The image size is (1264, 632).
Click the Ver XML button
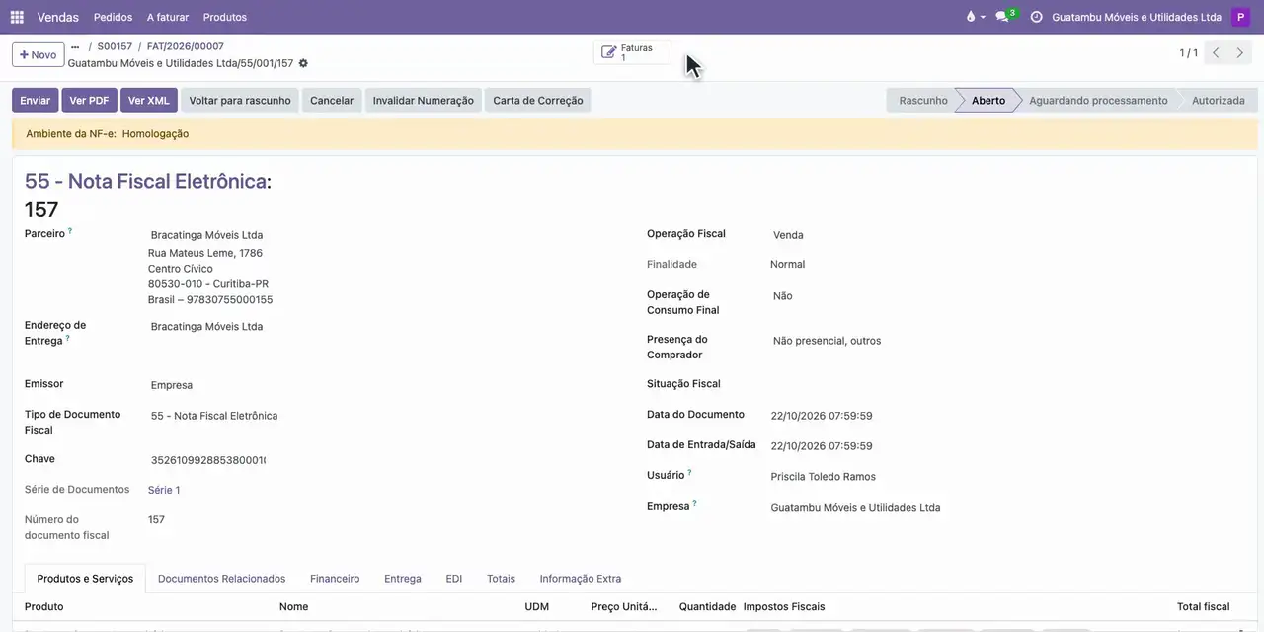click(x=149, y=100)
